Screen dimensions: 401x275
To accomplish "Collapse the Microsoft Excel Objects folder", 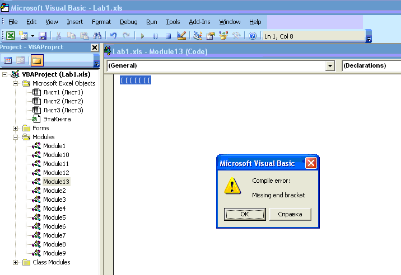I will pyautogui.click(x=15, y=83).
